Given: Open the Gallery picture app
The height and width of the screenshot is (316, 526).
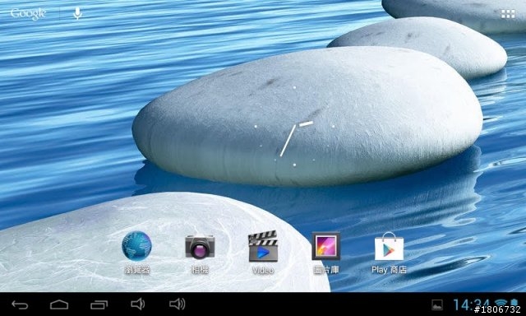Looking at the screenshot, I should click(325, 246).
